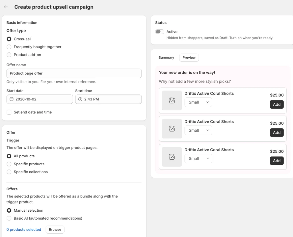The width and height of the screenshot is (293, 237).
Task: Open size dropdown in second Coral Shorts card
Action: click(x=198, y=130)
